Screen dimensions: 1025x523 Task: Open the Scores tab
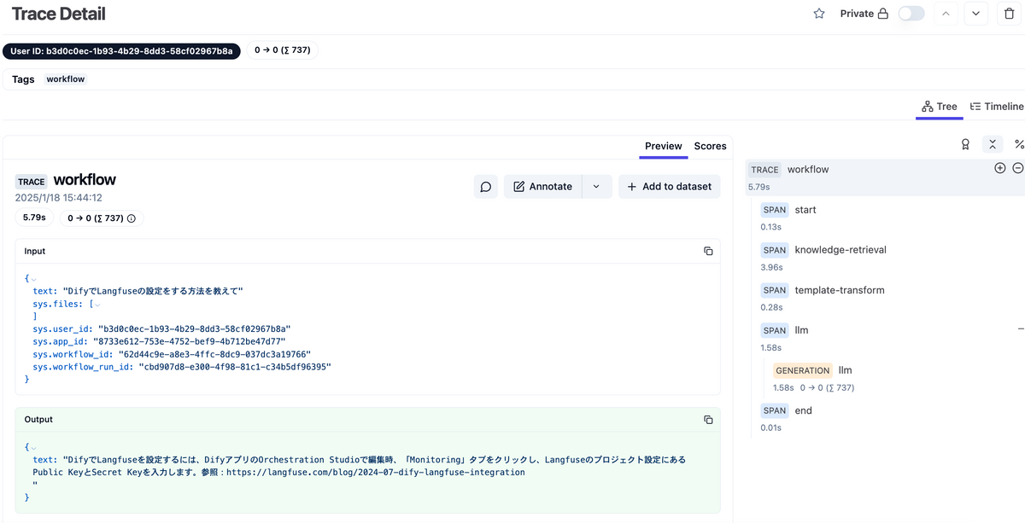tap(710, 146)
